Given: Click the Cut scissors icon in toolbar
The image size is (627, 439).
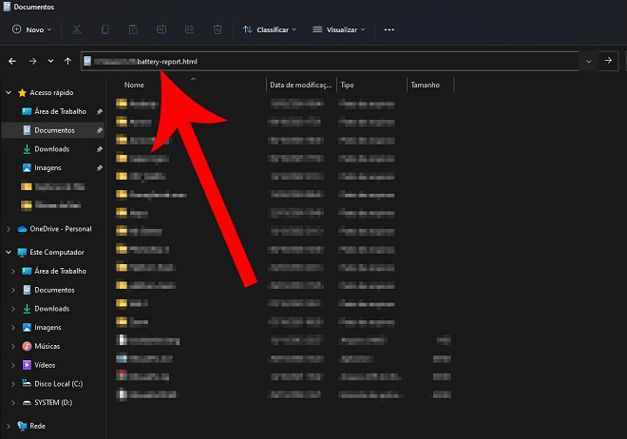Looking at the screenshot, I should pos(77,29).
